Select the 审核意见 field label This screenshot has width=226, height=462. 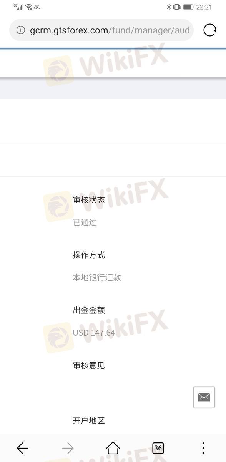click(x=89, y=365)
